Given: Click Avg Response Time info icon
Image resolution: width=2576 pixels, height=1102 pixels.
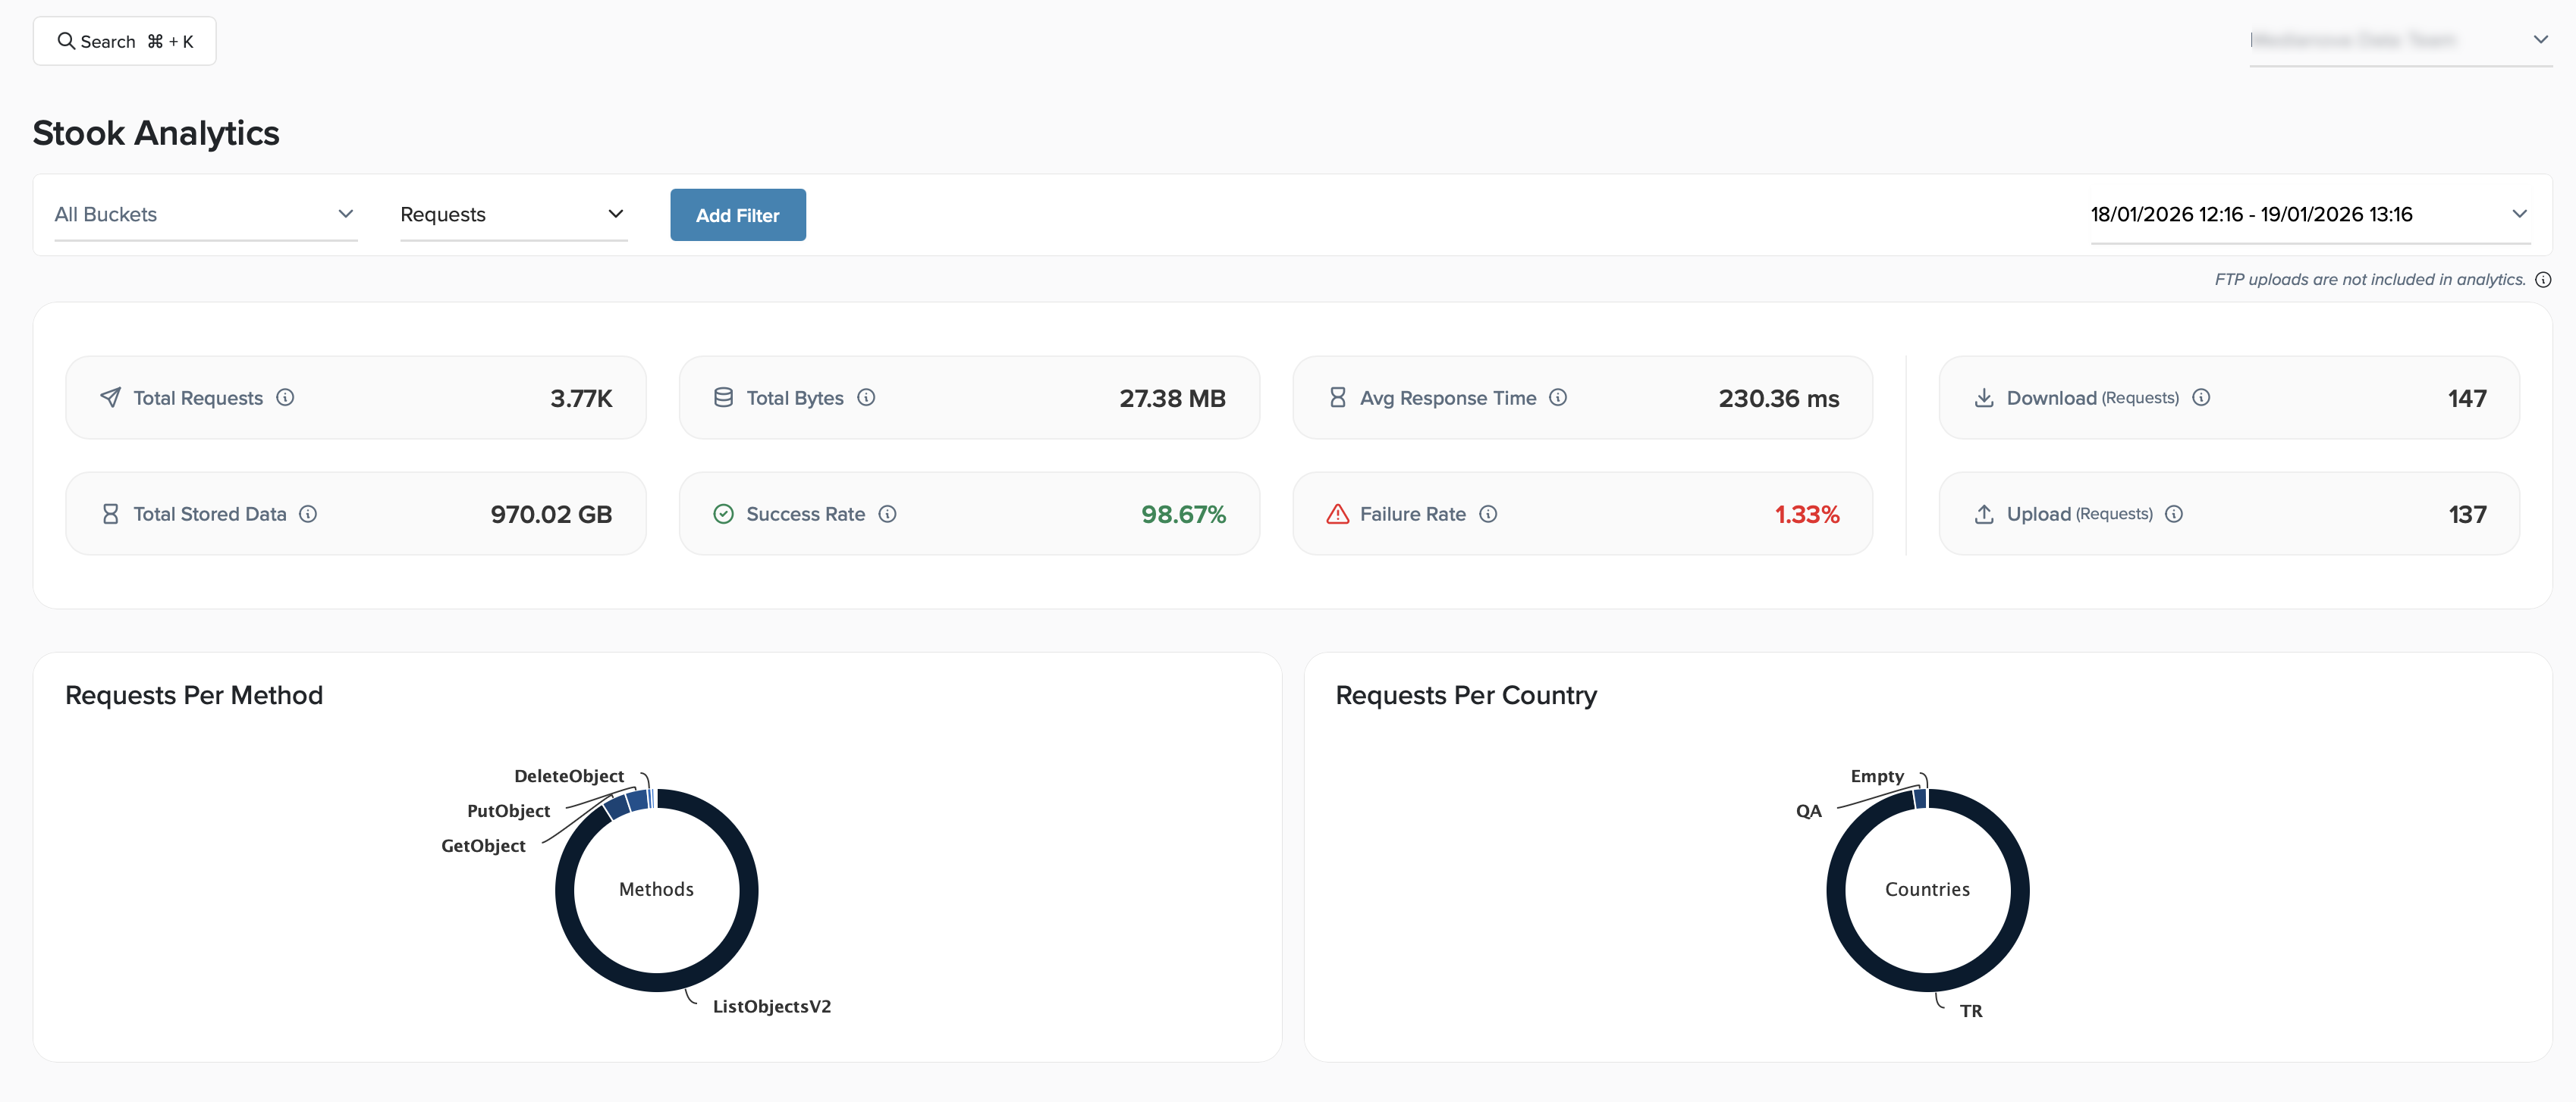Looking at the screenshot, I should [1557, 398].
